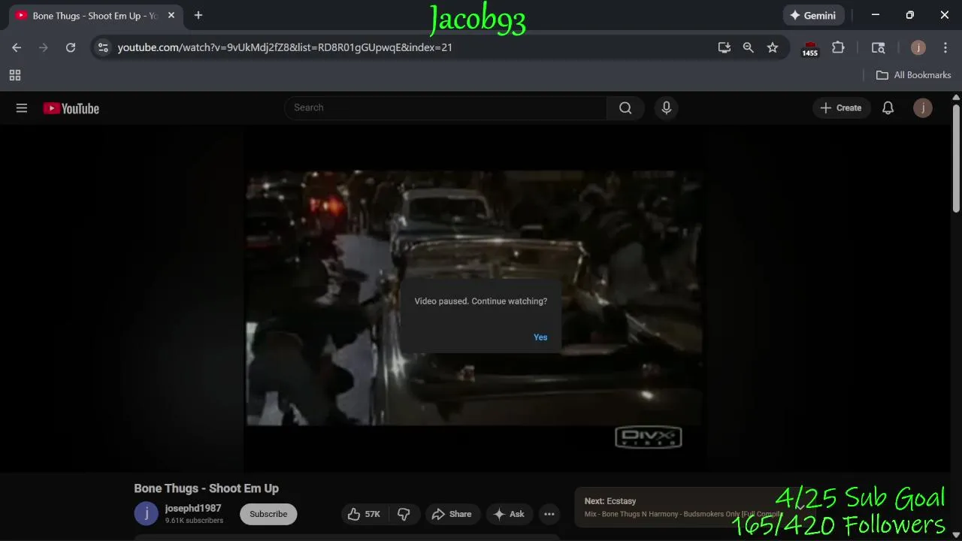Image resolution: width=962 pixels, height=541 pixels.
Task: Click Yes to continue watching
Action: point(540,337)
